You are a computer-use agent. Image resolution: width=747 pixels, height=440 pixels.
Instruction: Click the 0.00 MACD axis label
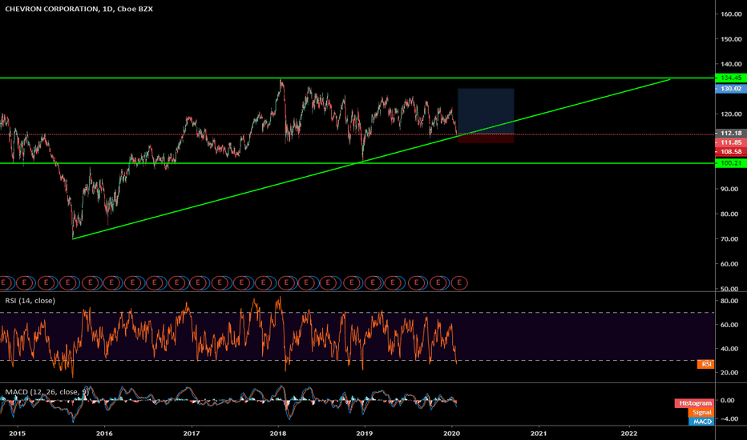click(x=728, y=400)
